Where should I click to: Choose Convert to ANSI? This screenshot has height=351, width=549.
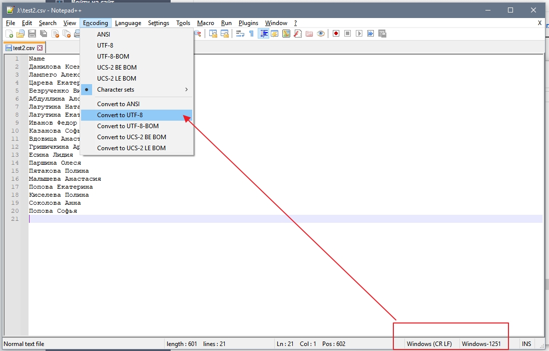tap(137, 104)
